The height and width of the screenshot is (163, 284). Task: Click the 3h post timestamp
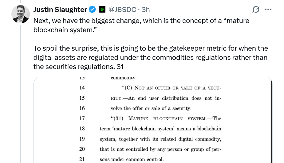point(146,10)
